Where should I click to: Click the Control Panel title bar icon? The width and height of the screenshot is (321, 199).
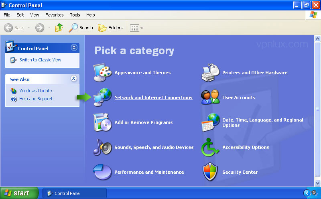click(x=4, y=5)
